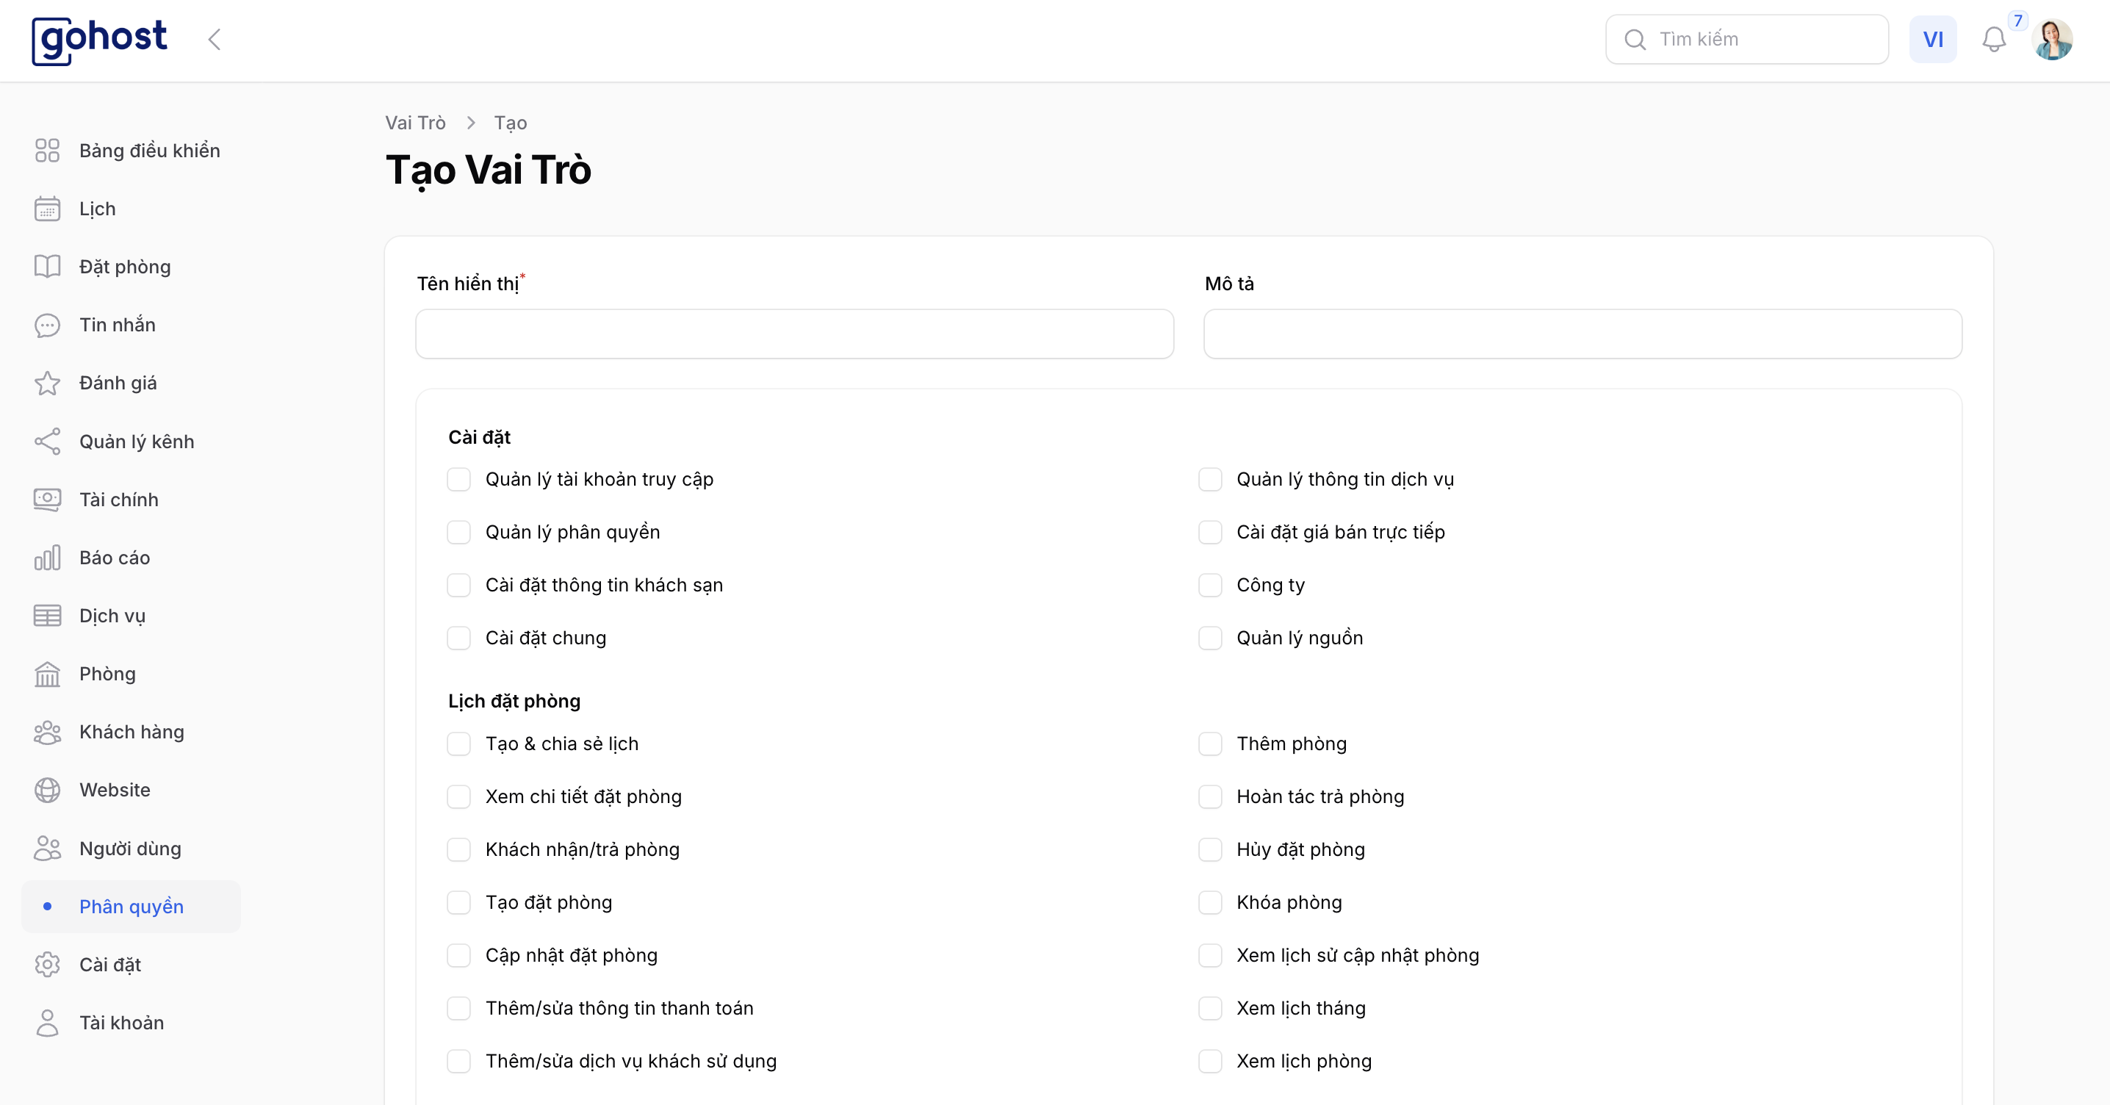The height and width of the screenshot is (1105, 2110).
Task: Select the Đánh giá star icon
Action: pyautogui.click(x=48, y=384)
